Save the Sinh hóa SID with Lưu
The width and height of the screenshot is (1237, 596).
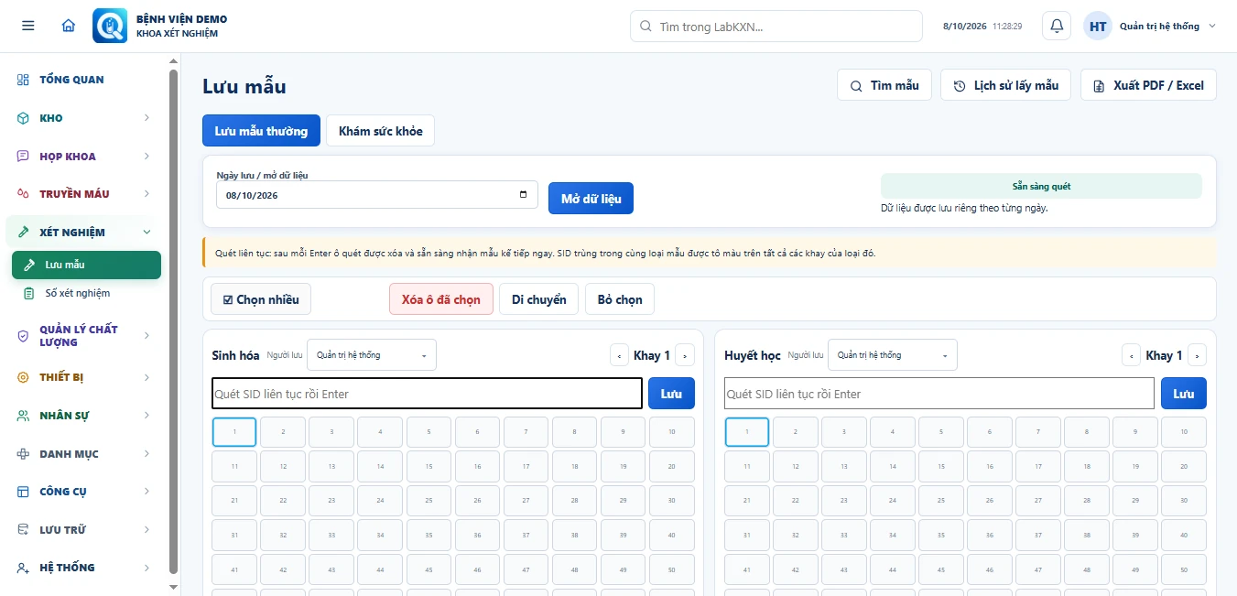[671, 394]
